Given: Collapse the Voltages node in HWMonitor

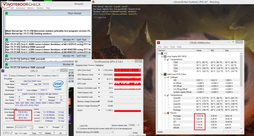Looking at the screenshot, I should (165, 77).
